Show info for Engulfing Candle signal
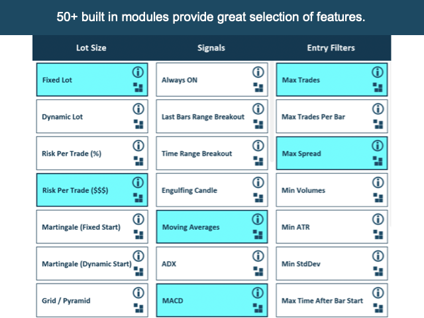Image resolution: width=424 pixels, height=318 pixels. (258, 182)
